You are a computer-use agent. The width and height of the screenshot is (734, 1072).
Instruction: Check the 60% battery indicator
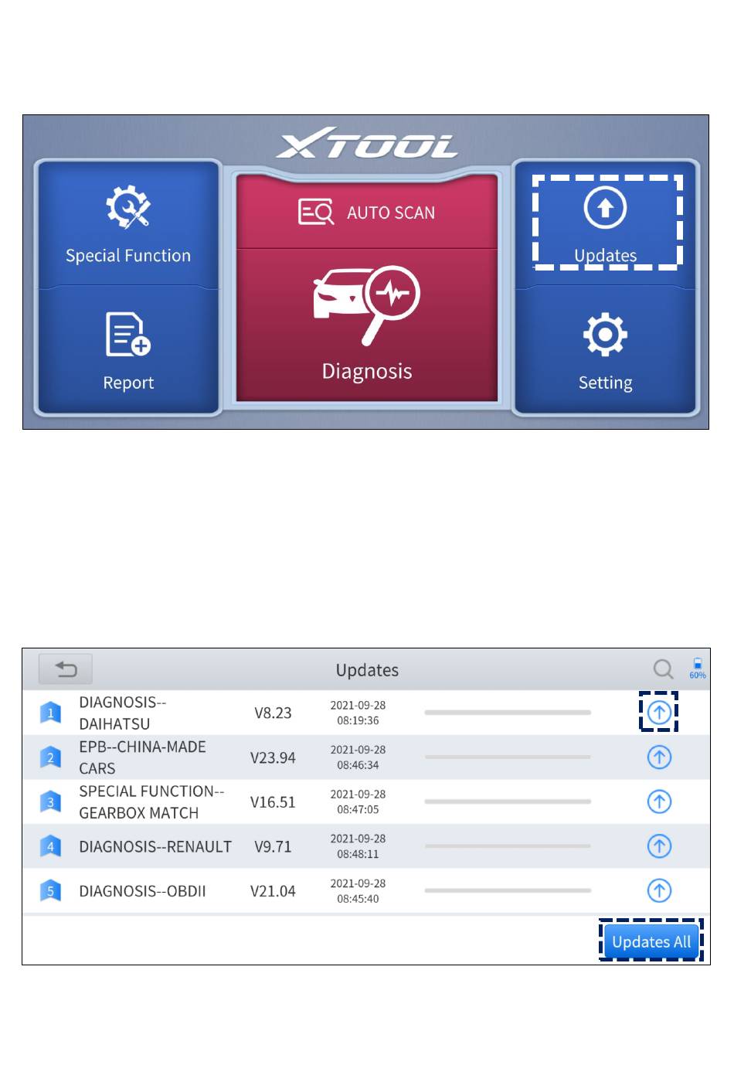(698, 669)
